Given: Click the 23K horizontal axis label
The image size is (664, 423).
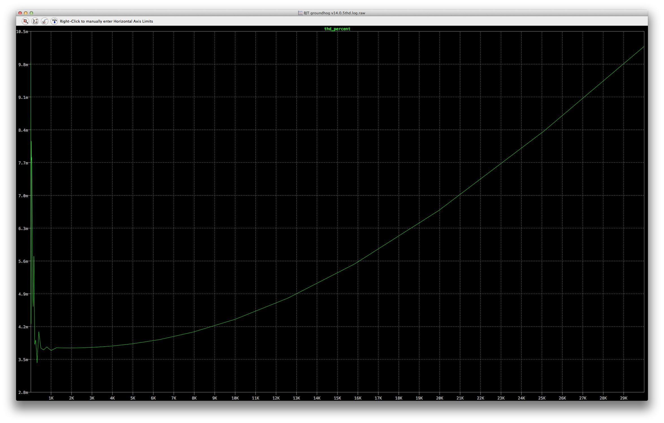Looking at the screenshot, I should click(x=501, y=398).
